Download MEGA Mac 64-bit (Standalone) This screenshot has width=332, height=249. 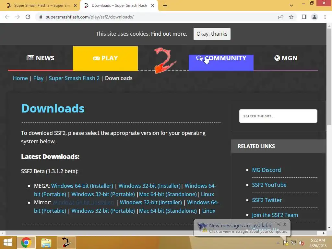point(168,195)
